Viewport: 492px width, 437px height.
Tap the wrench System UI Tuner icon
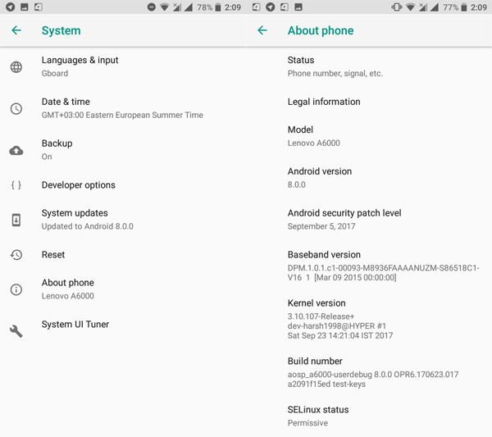(16, 331)
